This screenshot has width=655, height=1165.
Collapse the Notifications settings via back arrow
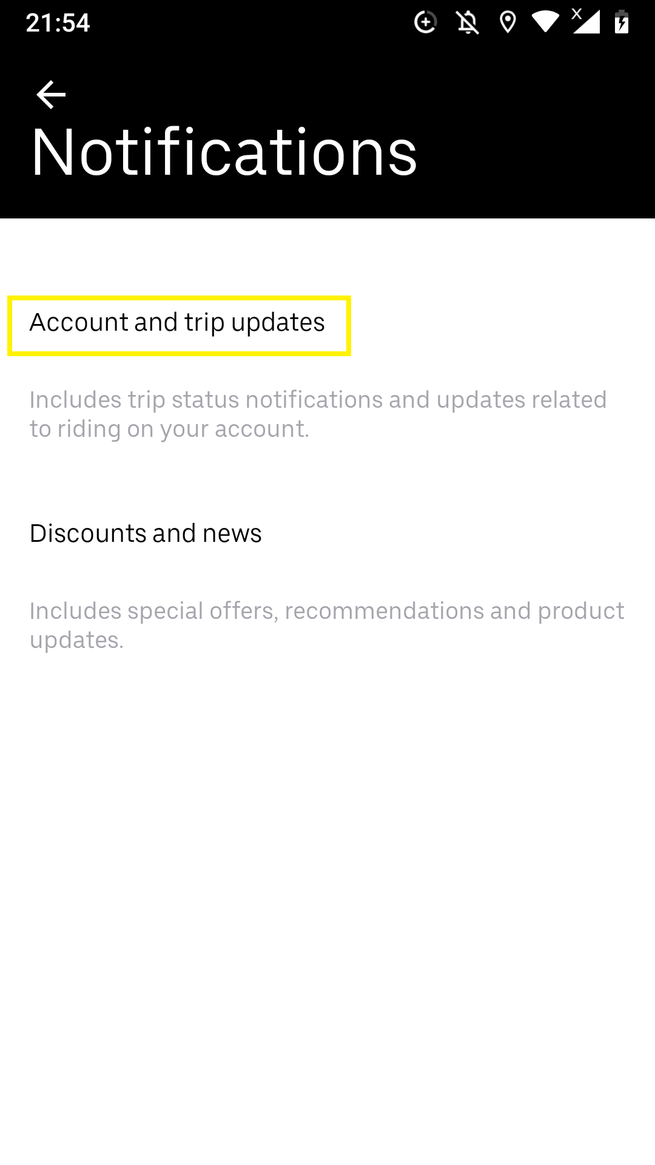tap(50, 94)
